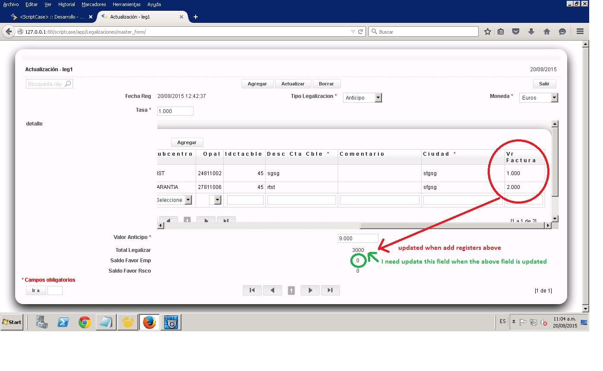
Task: Open Chrome from the taskbar
Action: pos(85,322)
